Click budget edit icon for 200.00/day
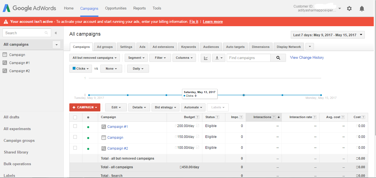The image size is (376, 178). [x=198, y=126]
